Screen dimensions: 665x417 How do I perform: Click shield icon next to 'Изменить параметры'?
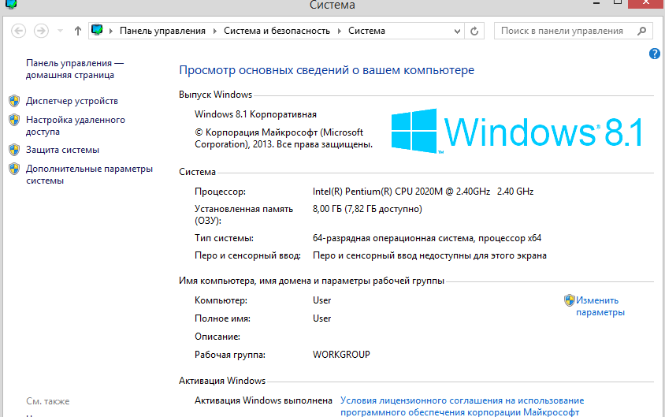click(x=569, y=300)
